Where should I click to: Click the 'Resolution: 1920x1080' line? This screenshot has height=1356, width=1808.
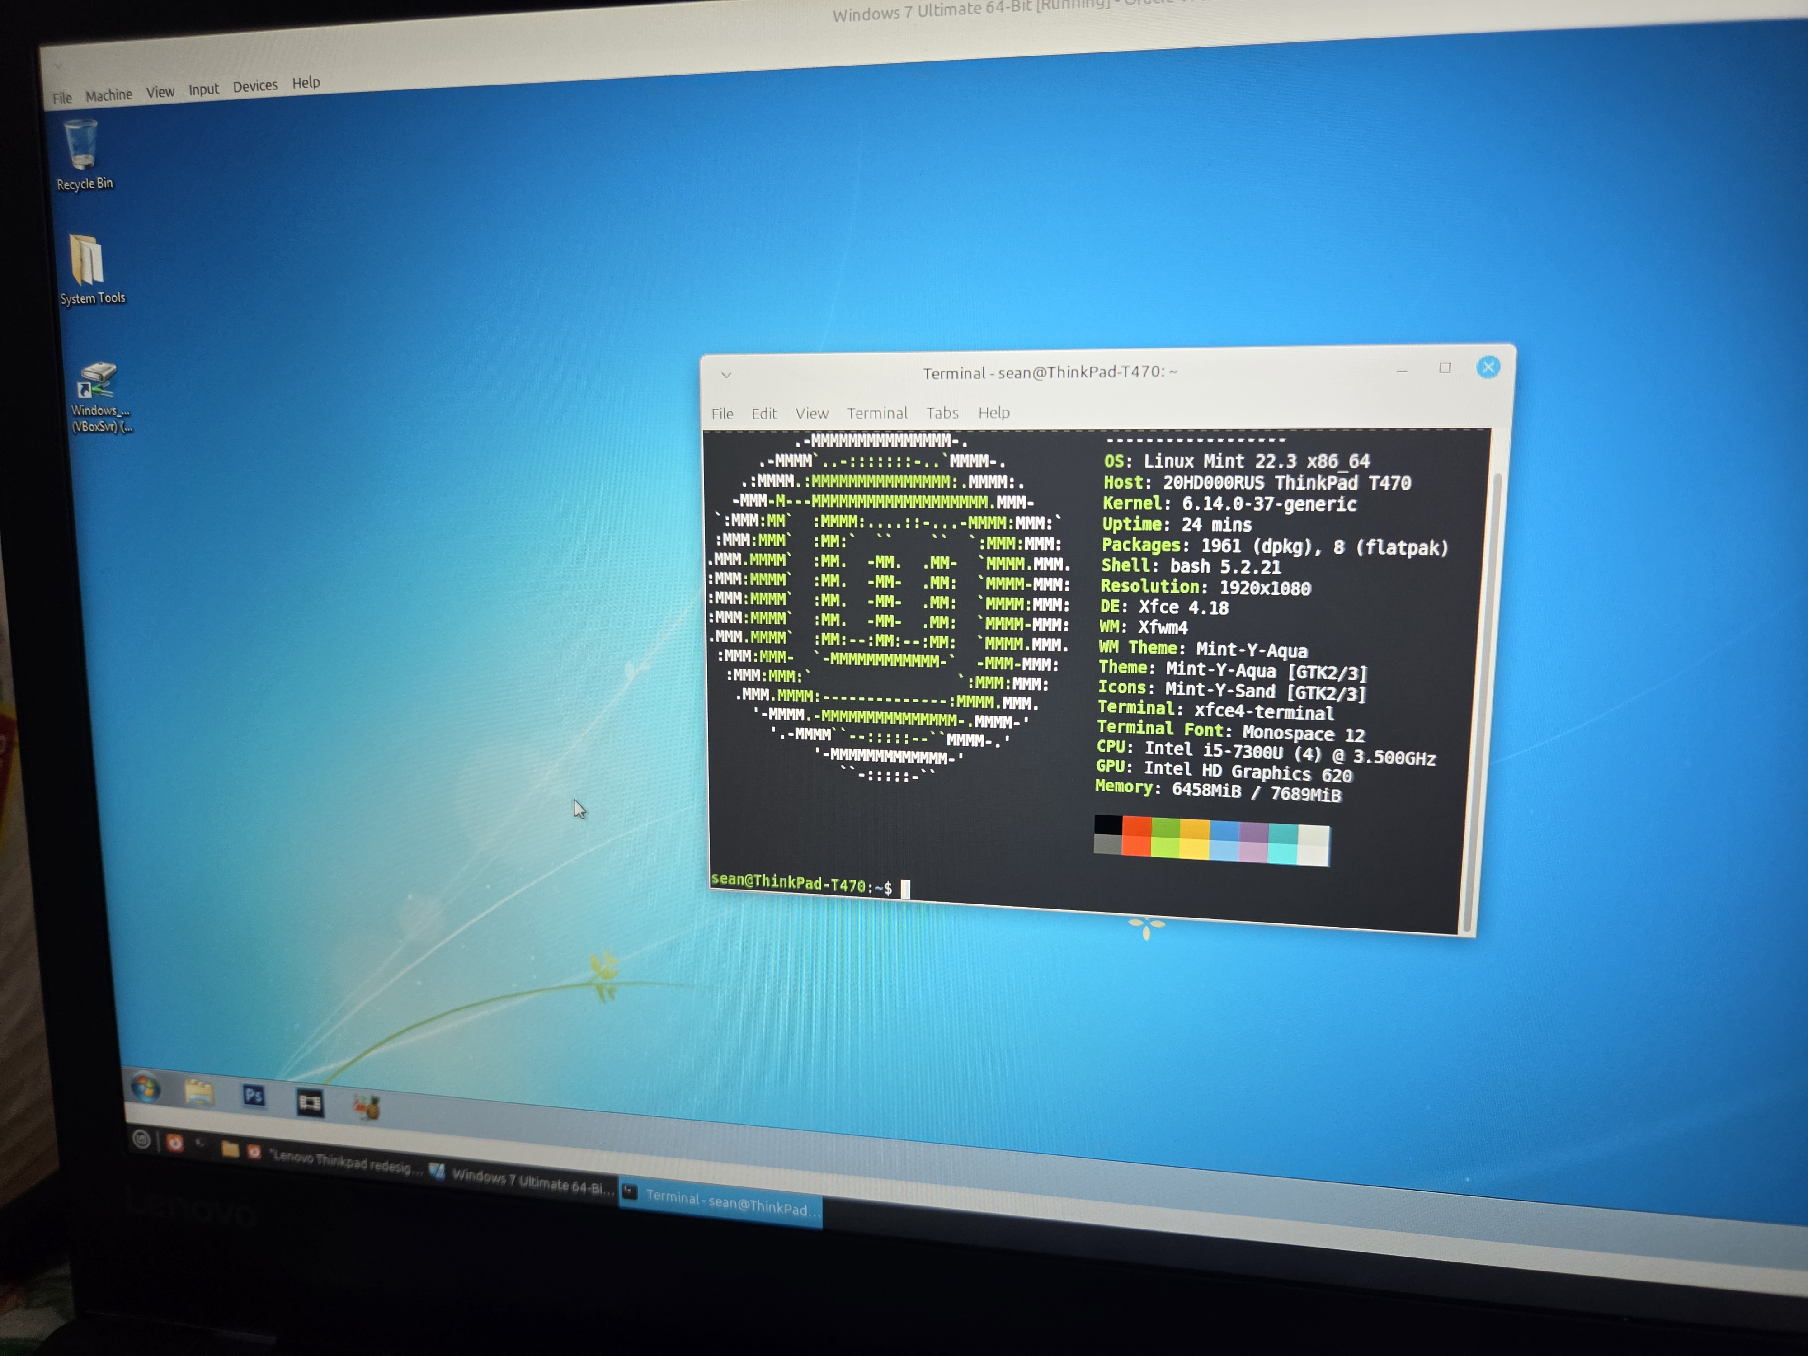[x=1205, y=587]
